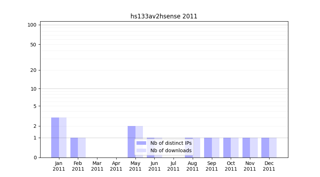Select the dark distinct IPs bar for Feb 2011

[74, 148]
